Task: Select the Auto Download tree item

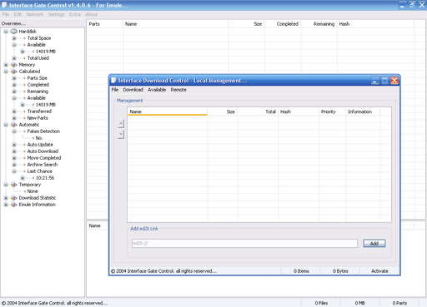Action: [x=43, y=151]
